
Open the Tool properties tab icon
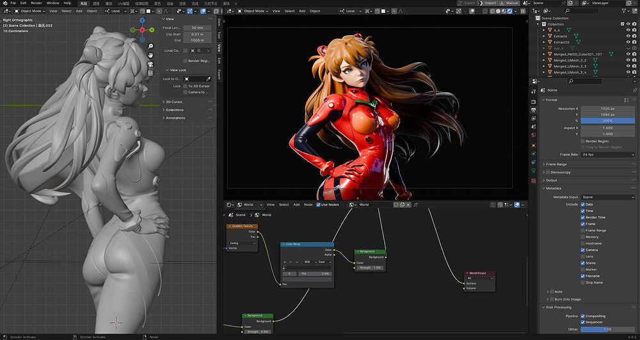[x=534, y=92]
